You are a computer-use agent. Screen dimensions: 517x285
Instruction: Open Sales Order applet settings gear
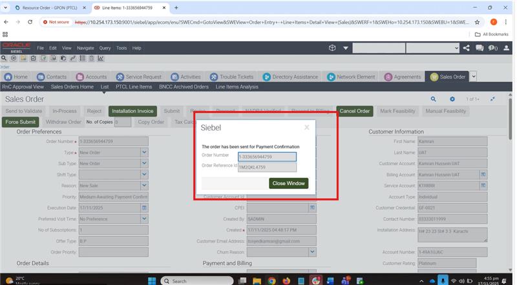(x=452, y=99)
